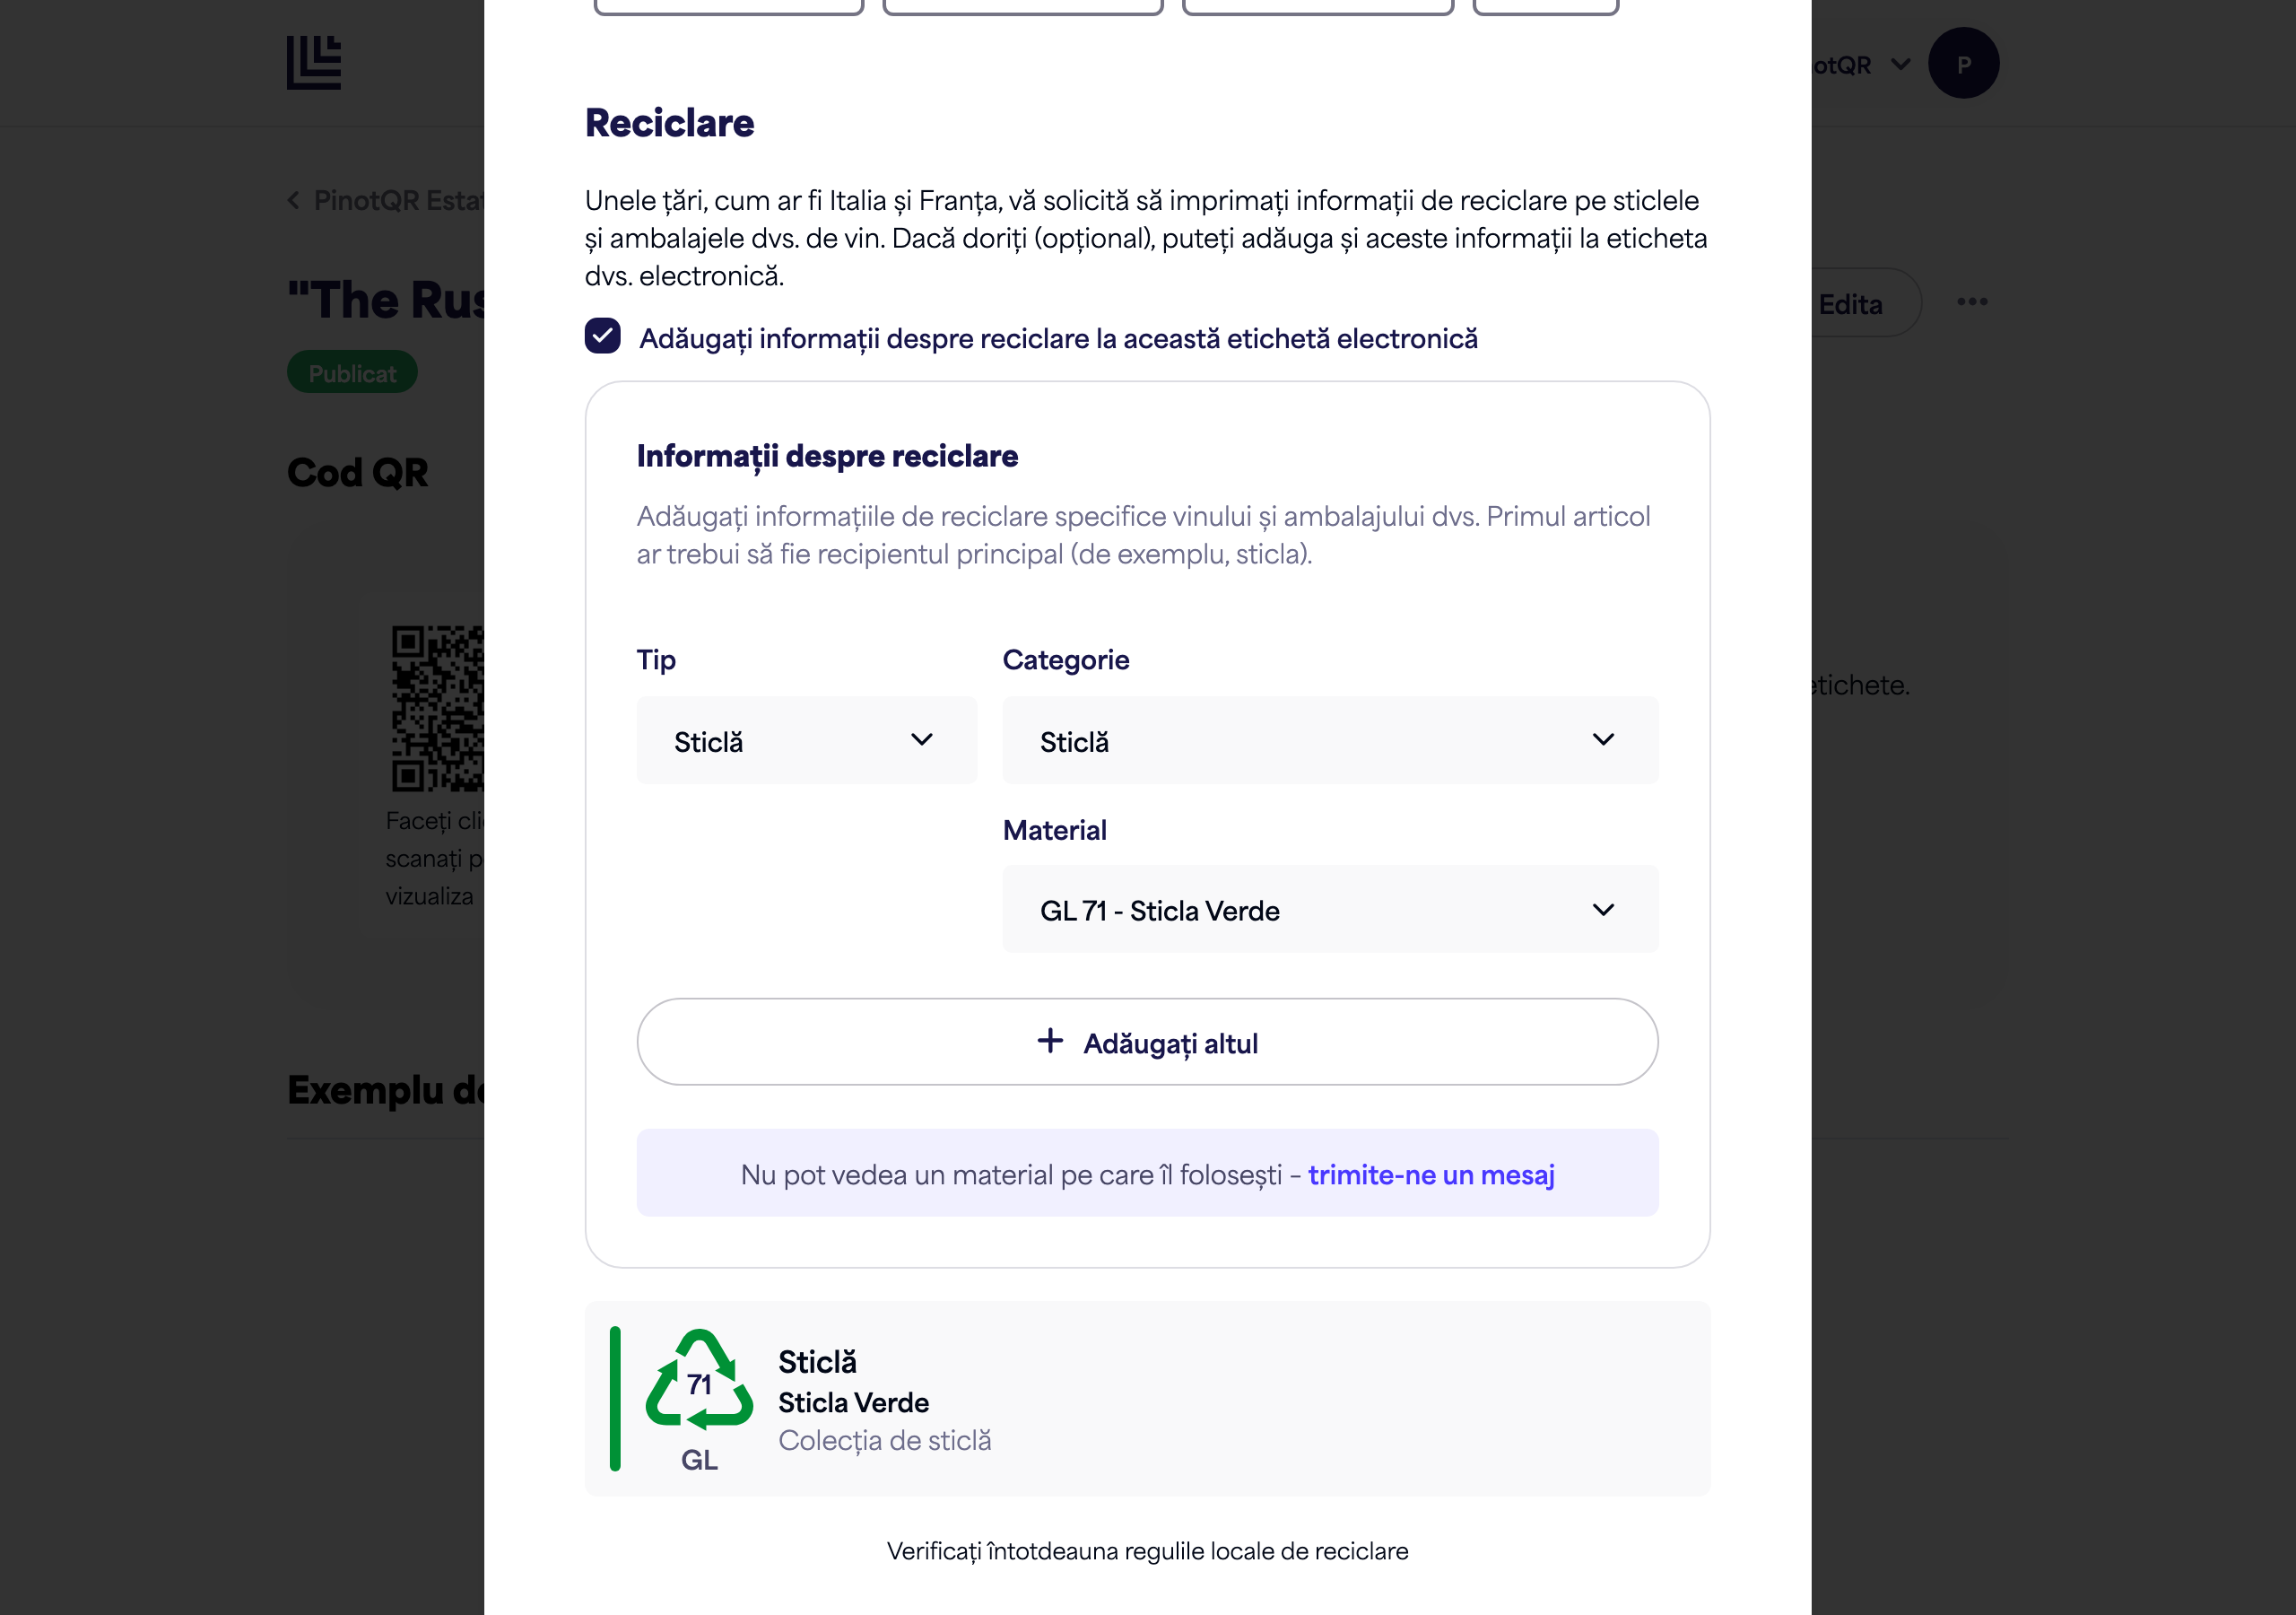Uncheck the add recycling information checkbox
Screen dimensions: 2296x1615
[602, 336]
